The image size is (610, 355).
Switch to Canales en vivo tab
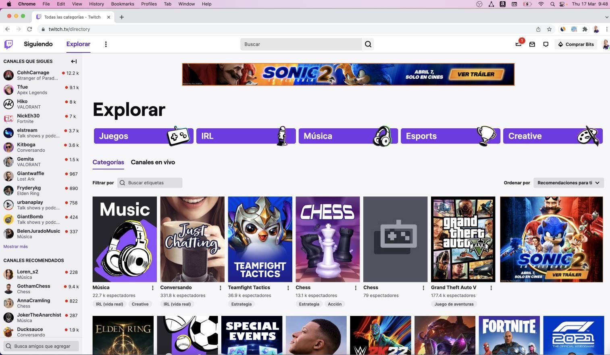click(x=153, y=162)
